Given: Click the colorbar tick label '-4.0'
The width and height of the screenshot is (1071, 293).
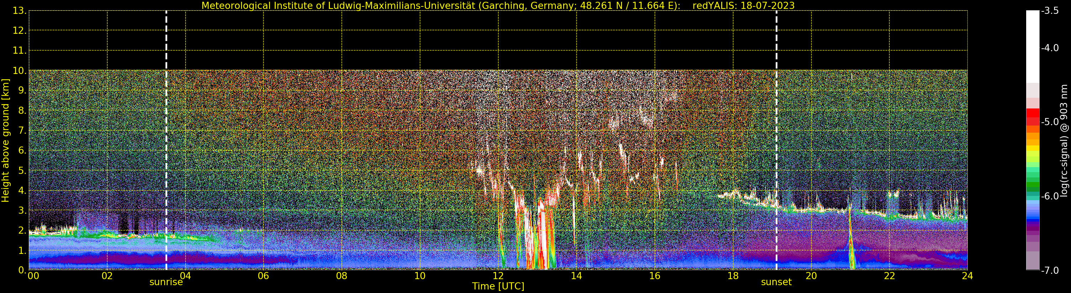Looking at the screenshot, I should click(1050, 48).
